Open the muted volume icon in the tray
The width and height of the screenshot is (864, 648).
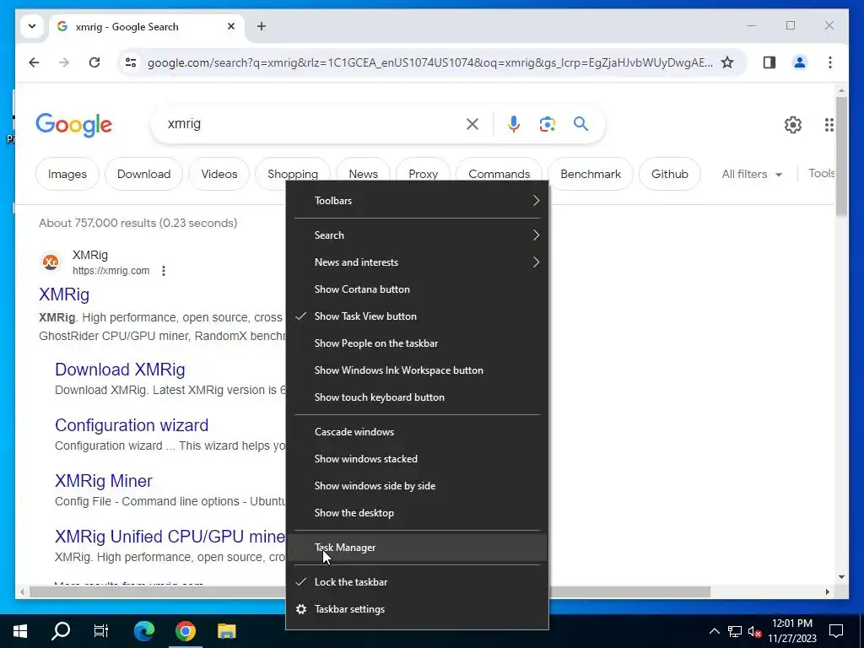pyautogui.click(x=755, y=631)
